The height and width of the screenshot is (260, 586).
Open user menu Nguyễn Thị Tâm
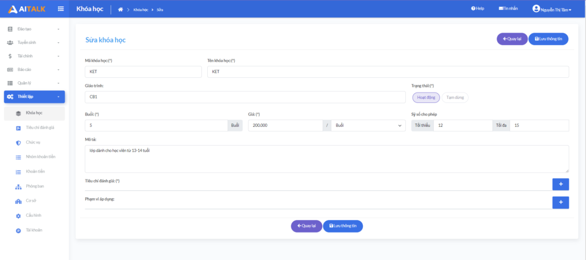[552, 9]
